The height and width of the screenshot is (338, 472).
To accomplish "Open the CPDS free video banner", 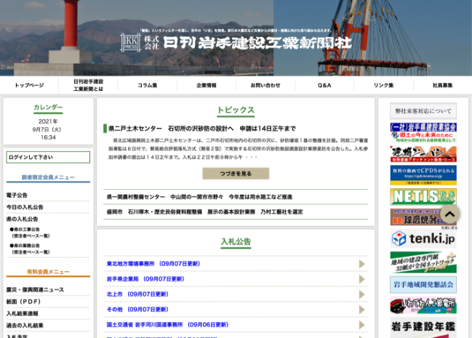I will tap(423, 174).
